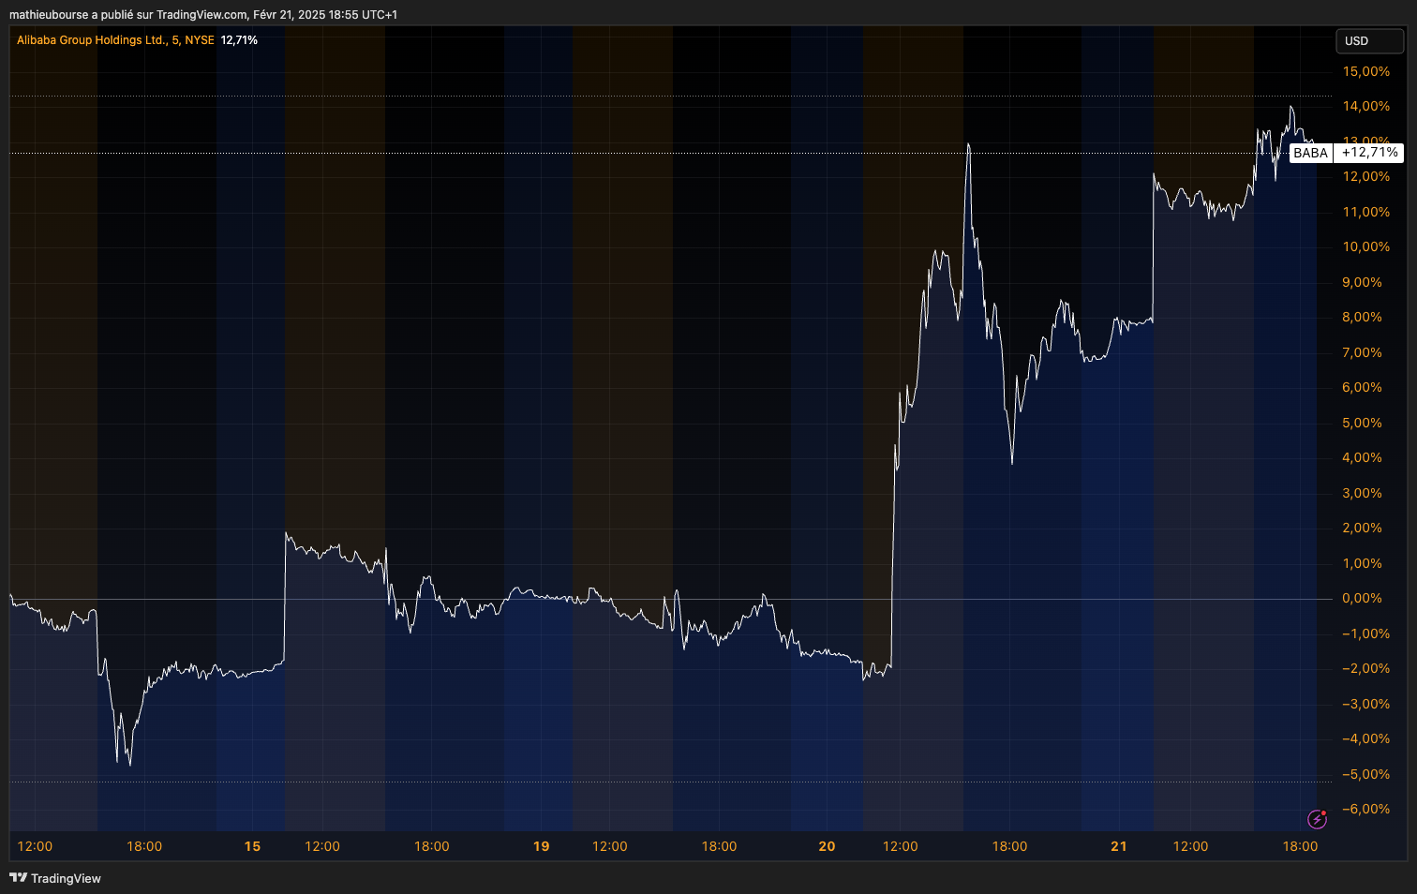Viewport: 1417px width, 894px height.
Task: Click the 12,00% price axis label
Action: (x=1366, y=176)
